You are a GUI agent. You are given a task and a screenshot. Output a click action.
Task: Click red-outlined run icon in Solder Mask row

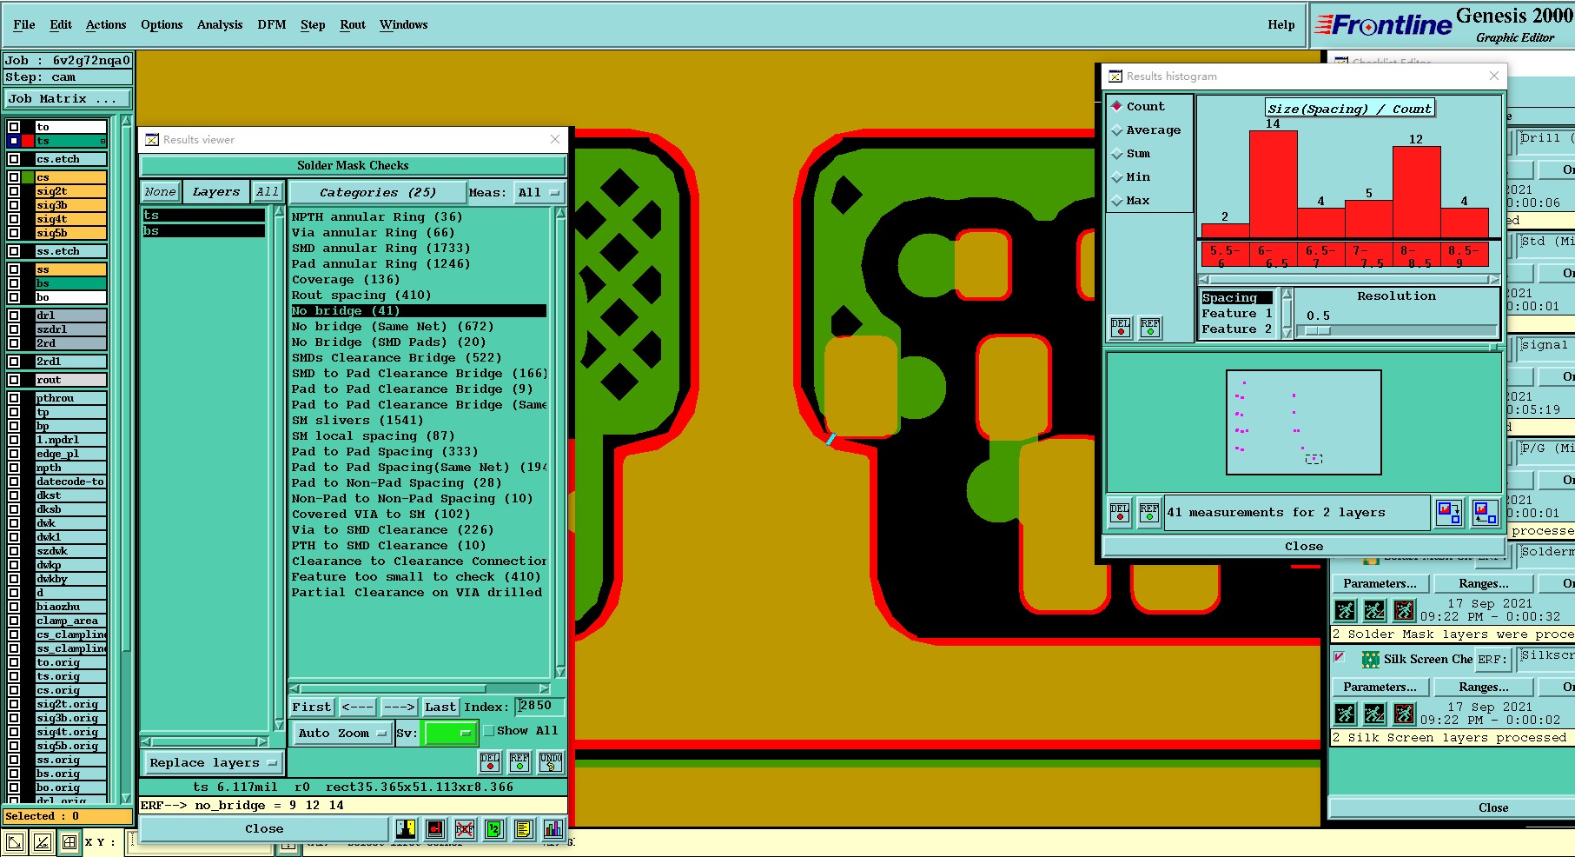(1404, 610)
